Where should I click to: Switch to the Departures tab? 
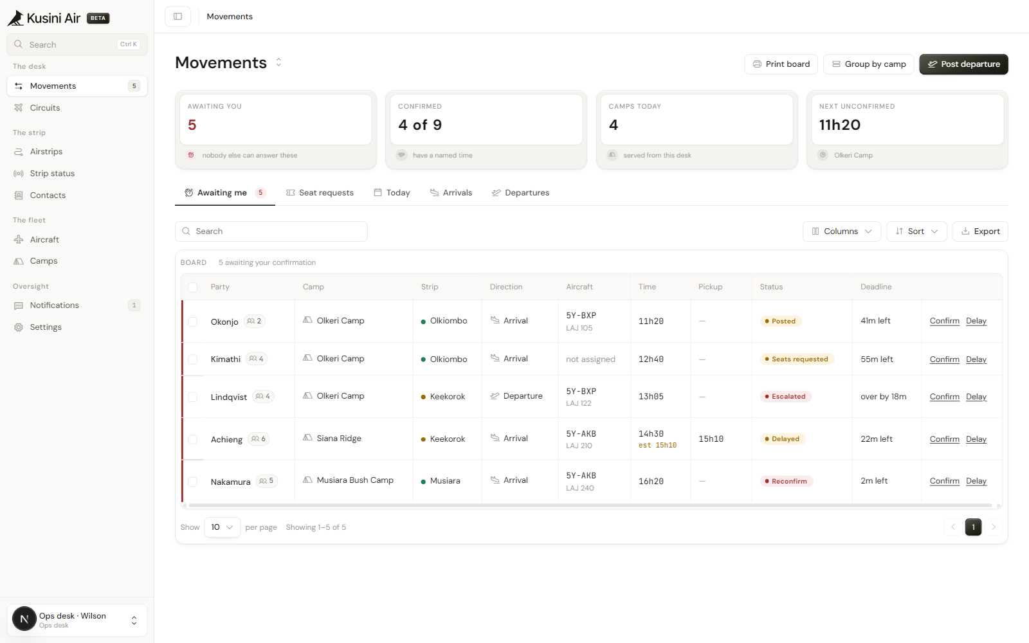point(520,193)
